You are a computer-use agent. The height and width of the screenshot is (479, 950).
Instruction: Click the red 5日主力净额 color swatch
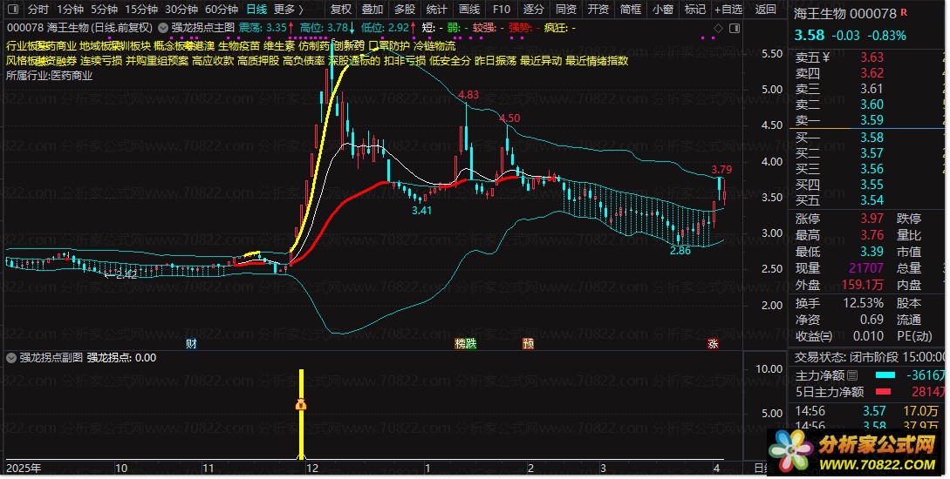[x=884, y=392]
